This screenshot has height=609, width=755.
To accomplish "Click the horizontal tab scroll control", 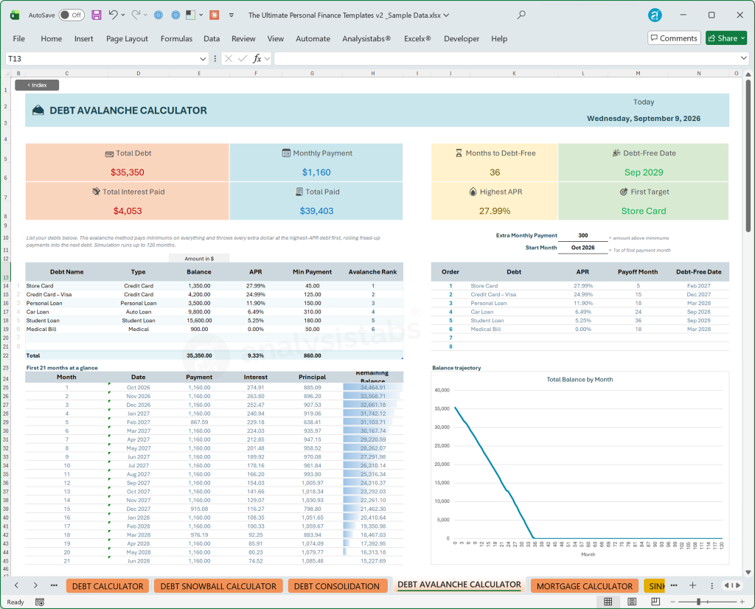I will [732, 585].
